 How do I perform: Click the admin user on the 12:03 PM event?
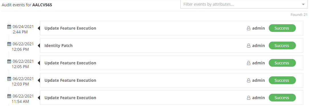pyautogui.click(x=258, y=80)
